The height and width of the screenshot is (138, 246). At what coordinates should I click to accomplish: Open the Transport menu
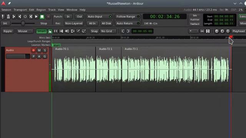point(20,10)
